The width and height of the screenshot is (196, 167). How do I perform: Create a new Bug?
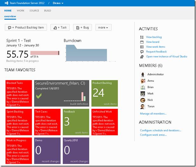(83, 27)
